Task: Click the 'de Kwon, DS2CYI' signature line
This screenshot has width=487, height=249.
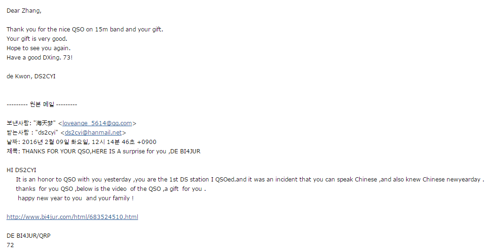Action: tap(31, 76)
